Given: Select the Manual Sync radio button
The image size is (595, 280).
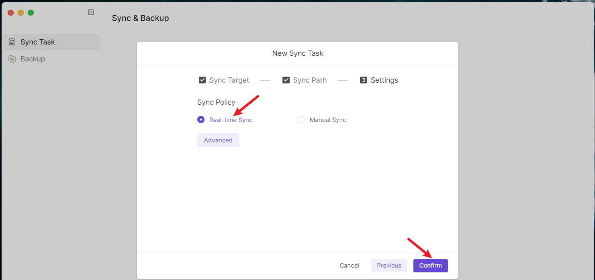Looking at the screenshot, I should tap(301, 120).
